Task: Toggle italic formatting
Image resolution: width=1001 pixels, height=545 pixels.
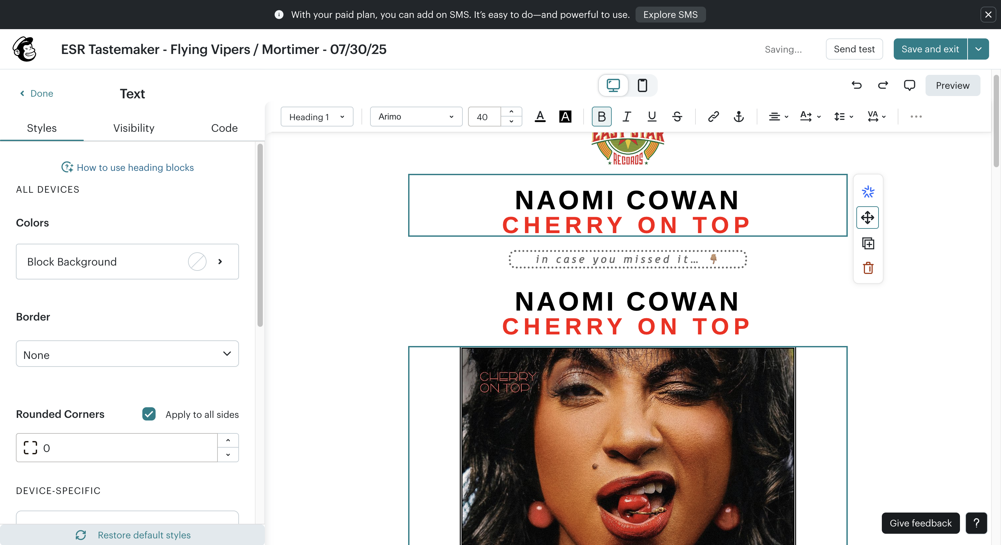Action: point(627,117)
